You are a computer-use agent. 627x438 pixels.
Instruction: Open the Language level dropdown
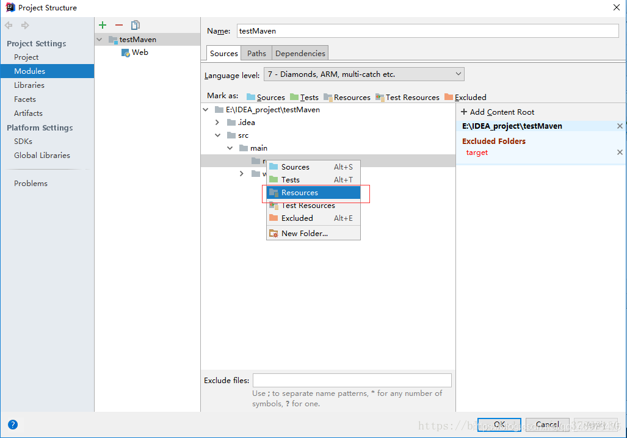364,74
